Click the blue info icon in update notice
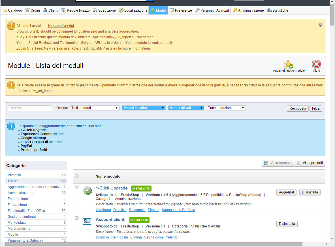Image resolution: width=335 pixels, height=247 pixels. (11, 126)
